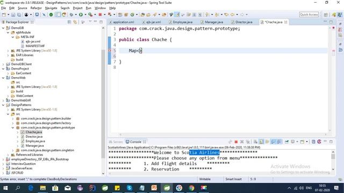Viewport: 344px width, 193px height.
Task: Toggle Scroll Lock in Console toolbar
Action: [261, 142]
